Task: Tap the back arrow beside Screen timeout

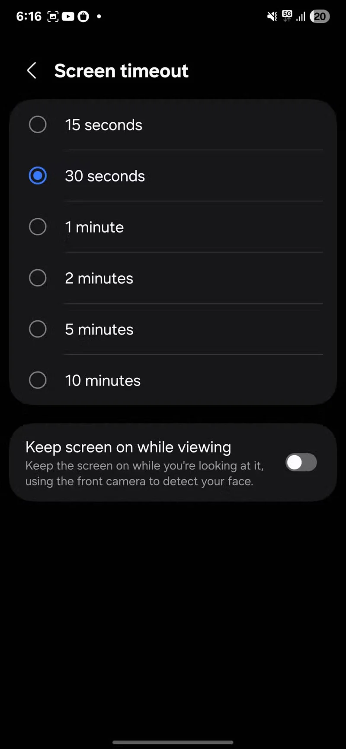Action: coord(32,70)
